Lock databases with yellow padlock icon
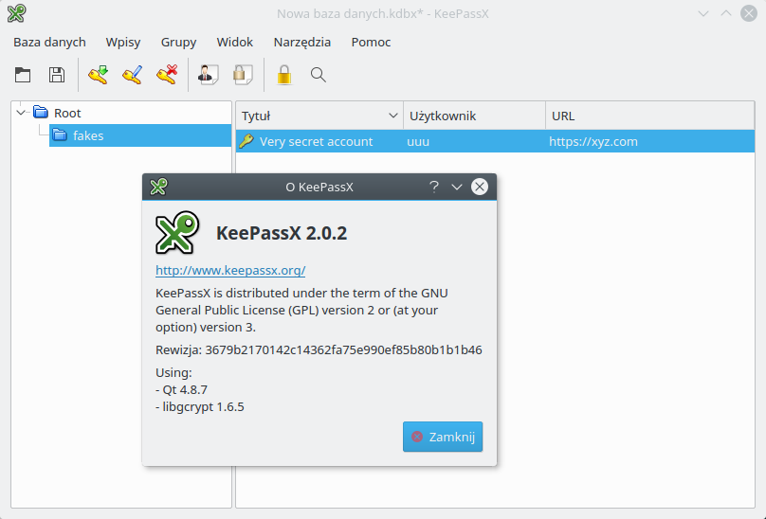This screenshot has width=766, height=519. point(284,75)
